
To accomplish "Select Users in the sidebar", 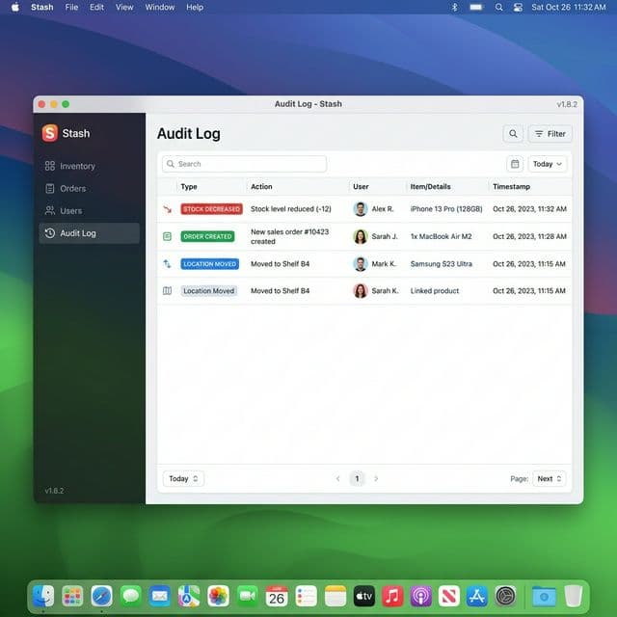I will coord(70,211).
